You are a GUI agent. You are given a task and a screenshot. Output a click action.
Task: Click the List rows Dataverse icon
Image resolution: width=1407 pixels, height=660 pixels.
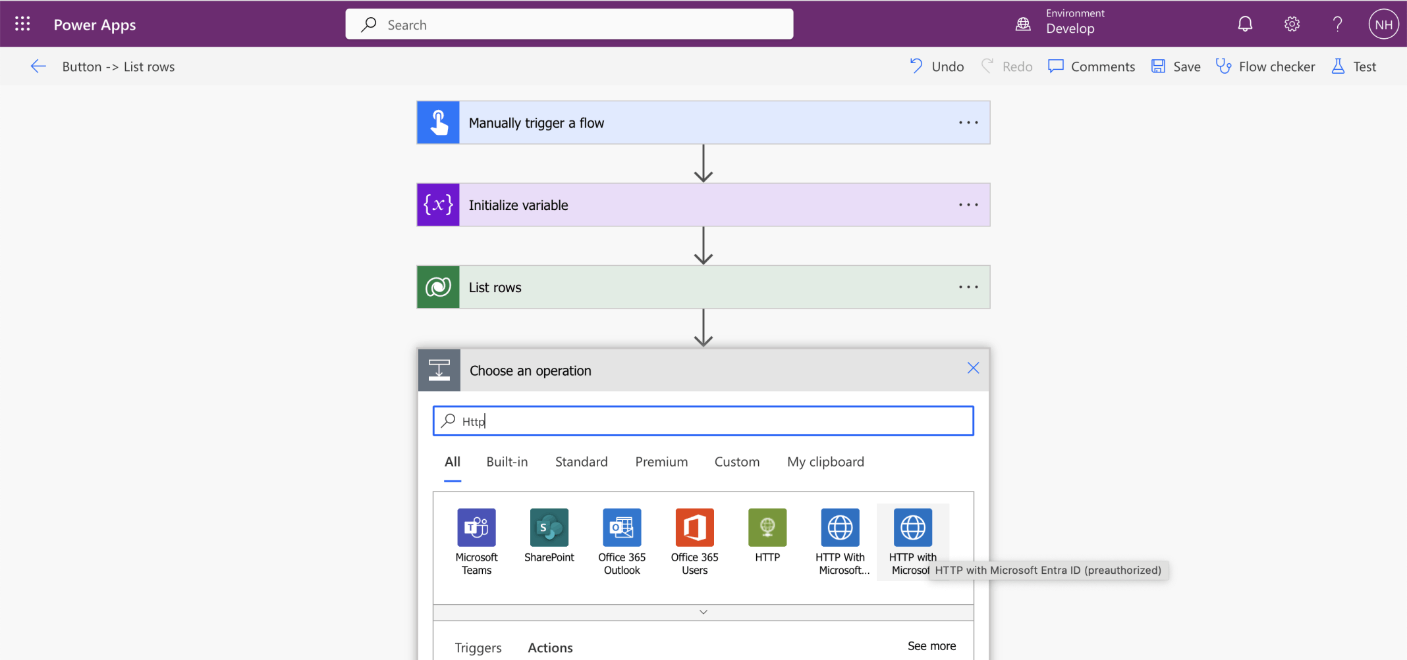[438, 287]
